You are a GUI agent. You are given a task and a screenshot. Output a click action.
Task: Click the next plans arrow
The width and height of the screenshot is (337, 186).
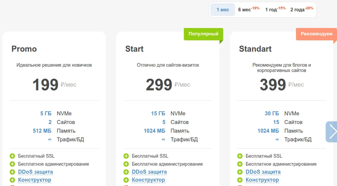[x=331, y=132]
